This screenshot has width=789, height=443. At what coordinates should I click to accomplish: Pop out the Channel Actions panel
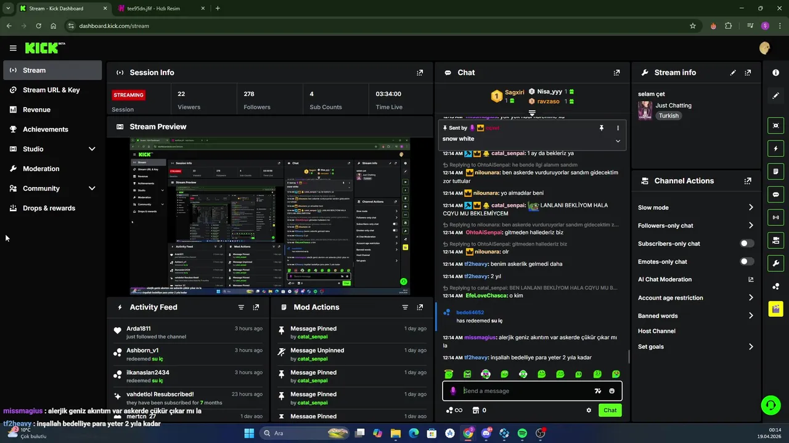click(x=748, y=181)
